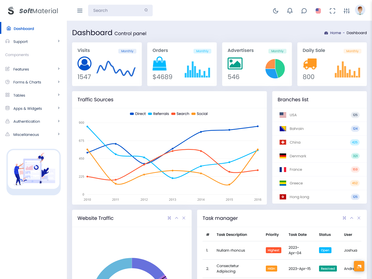The height and width of the screenshot is (279, 372).
Task: Select the USA branch row
Action: (320, 115)
